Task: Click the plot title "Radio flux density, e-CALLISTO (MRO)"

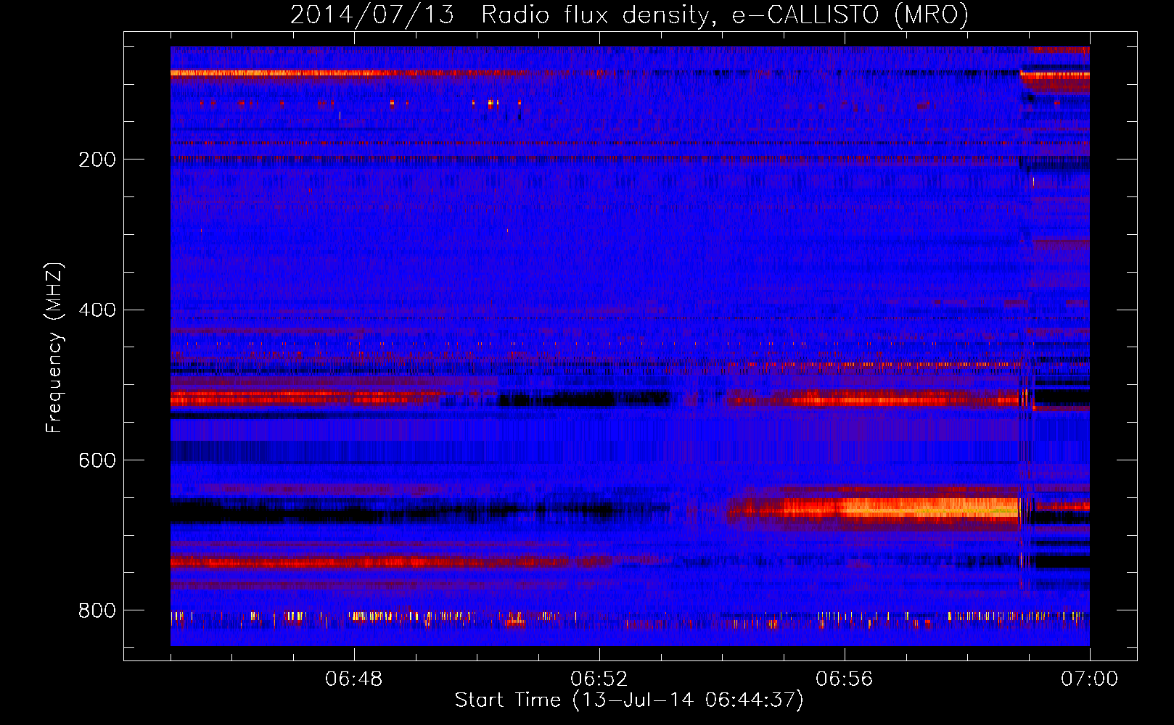Action: 724,14
